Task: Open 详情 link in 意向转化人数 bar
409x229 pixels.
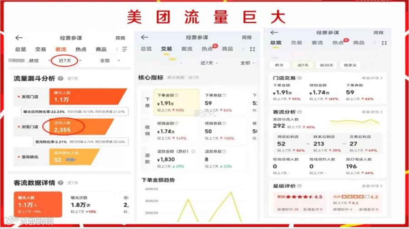Action: (x=71, y=160)
